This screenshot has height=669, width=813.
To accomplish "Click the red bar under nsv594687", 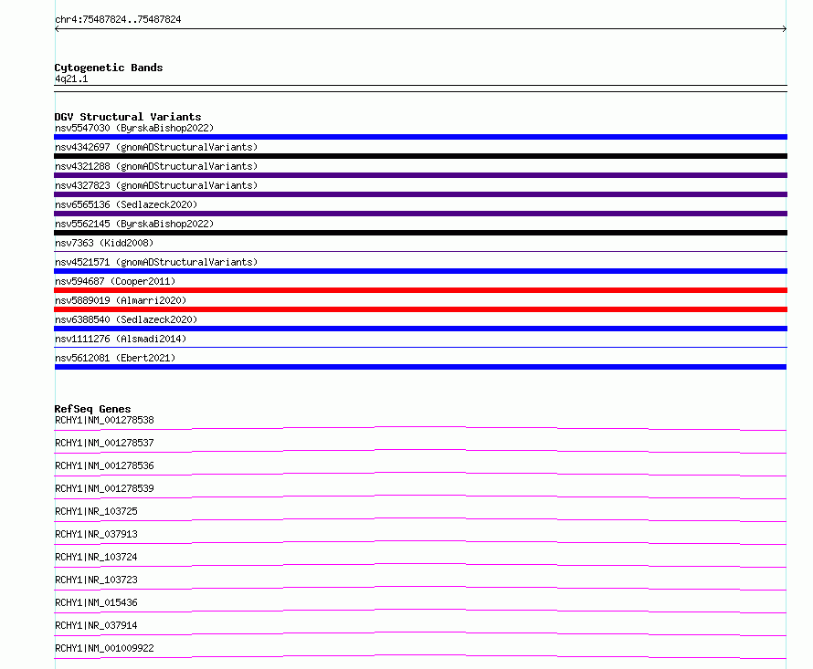I will click(420, 290).
